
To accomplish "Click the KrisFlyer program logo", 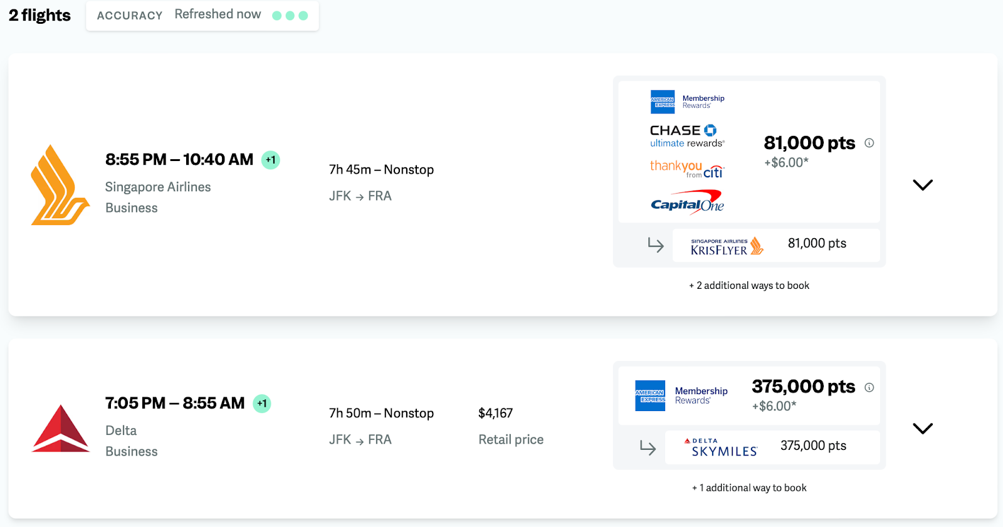I will 727,246.
